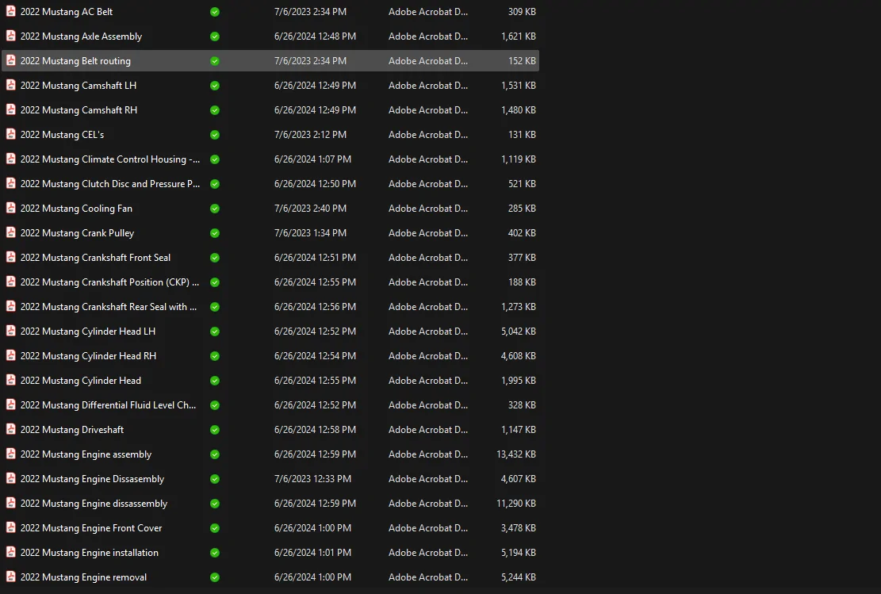Select file name 2022 Mustang Cylinder Head
Screen dimensions: 881x594
point(80,381)
